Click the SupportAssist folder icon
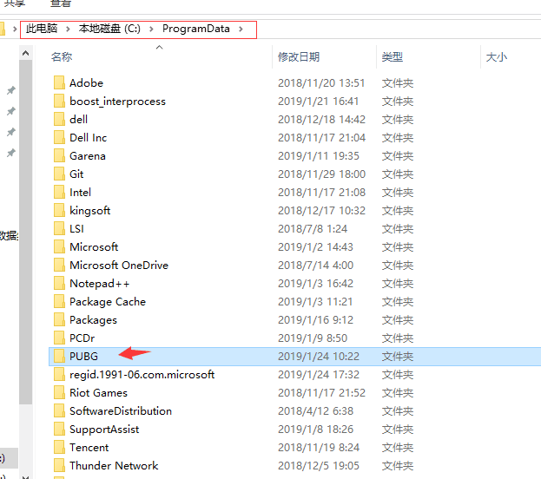This screenshot has height=479, width=541. 59,429
